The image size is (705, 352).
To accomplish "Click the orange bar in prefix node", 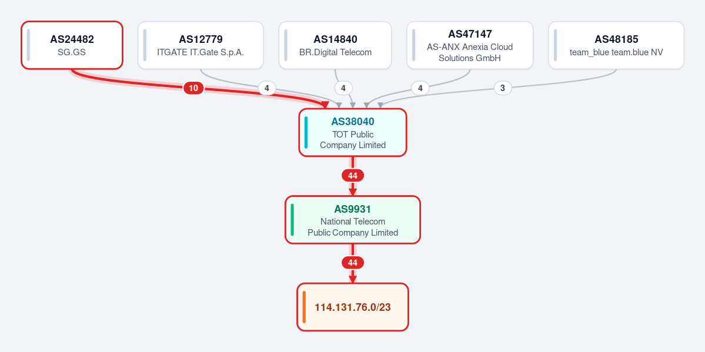I will point(304,307).
